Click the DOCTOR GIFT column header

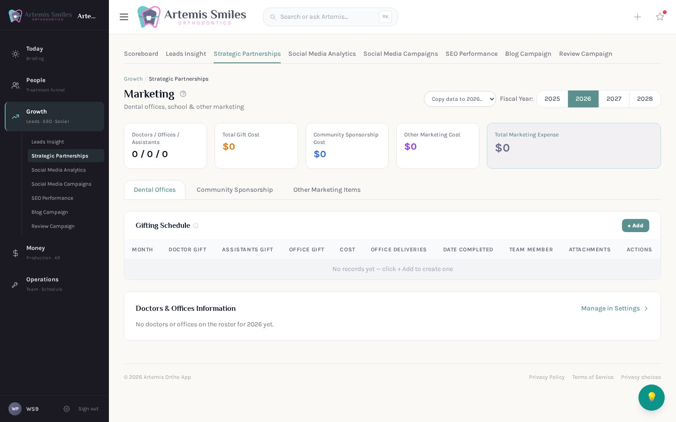[187, 249]
